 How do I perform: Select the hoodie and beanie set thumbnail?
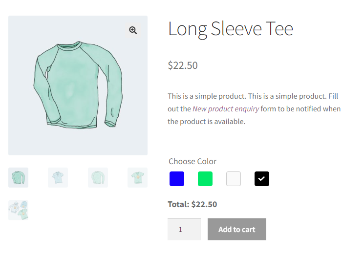pos(18,210)
